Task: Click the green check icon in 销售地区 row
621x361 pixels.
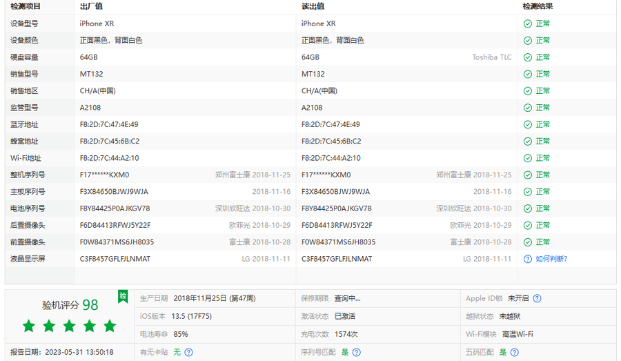Action: coord(528,91)
